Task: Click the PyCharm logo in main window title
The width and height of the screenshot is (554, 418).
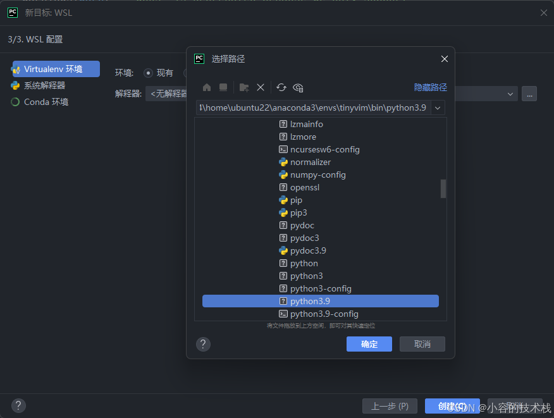Action: (13, 13)
